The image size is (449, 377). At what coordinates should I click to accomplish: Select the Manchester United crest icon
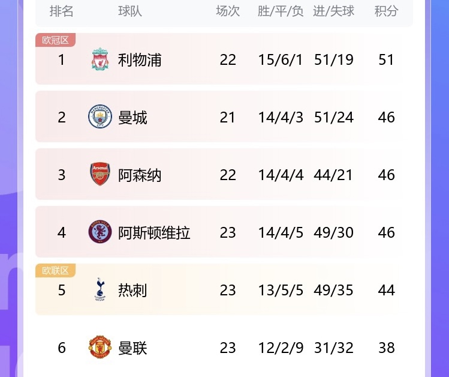pyautogui.click(x=100, y=348)
